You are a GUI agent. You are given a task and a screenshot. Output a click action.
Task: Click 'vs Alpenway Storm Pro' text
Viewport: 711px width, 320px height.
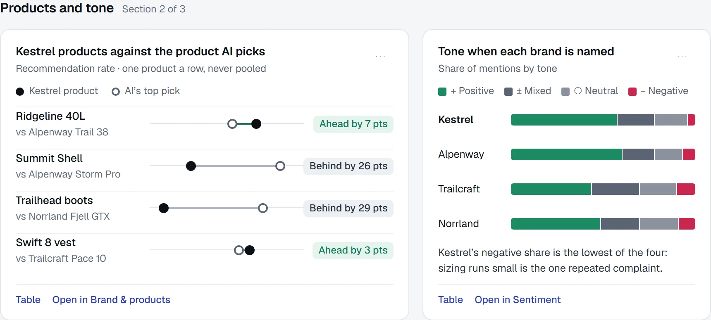point(68,174)
